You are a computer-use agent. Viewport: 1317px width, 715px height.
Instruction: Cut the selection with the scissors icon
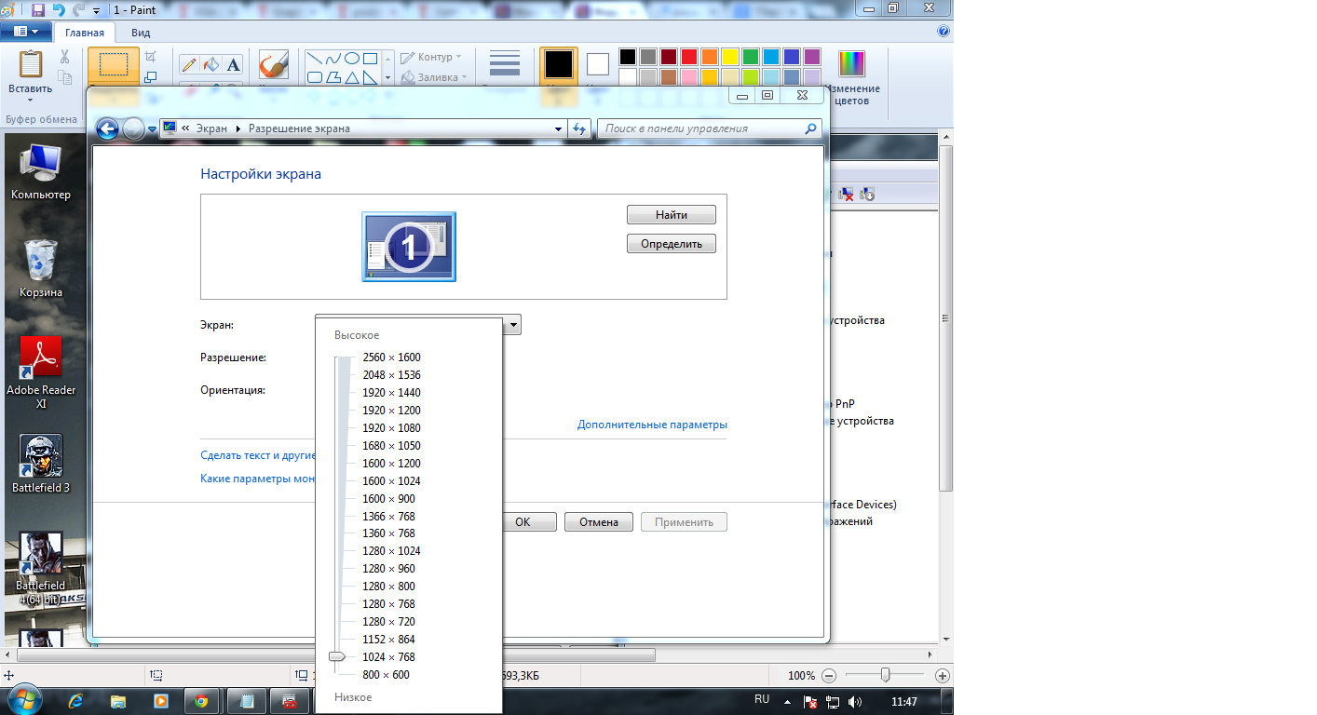64,56
